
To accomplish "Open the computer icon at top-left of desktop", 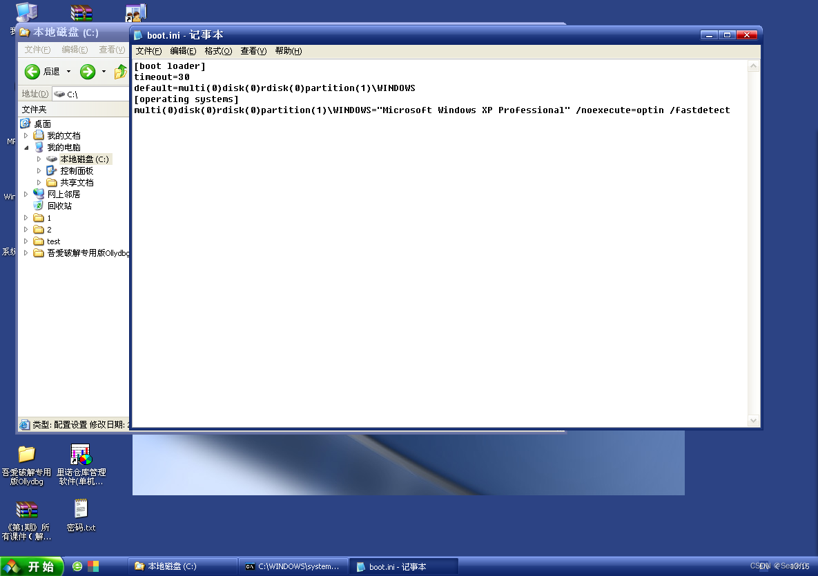I will pyautogui.click(x=26, y=10).
